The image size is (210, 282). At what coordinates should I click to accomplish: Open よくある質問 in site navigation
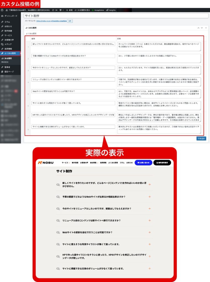tap(113, 162)
